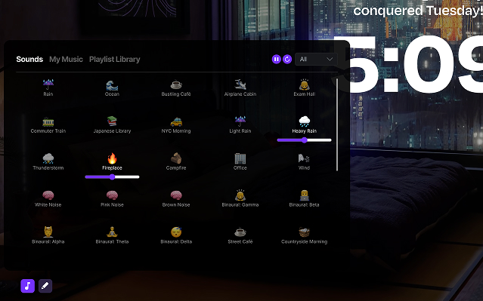
Task: Start Binaural: Beta sound
Action: (305, 198)
